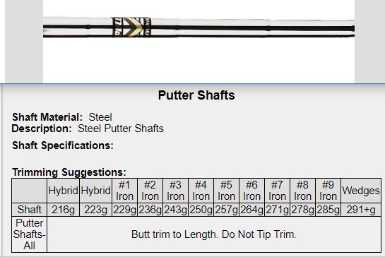This screenshot has height=257, width=385.
Task: Select the #1 Iron column header
Action: click(125, 191)
